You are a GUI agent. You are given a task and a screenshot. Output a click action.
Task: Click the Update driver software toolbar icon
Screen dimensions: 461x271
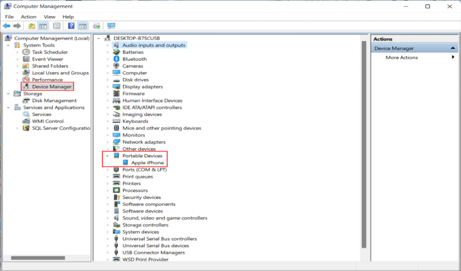pyautogui.click(x=95, y=26)
